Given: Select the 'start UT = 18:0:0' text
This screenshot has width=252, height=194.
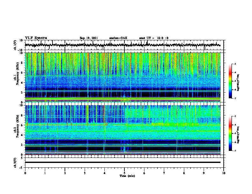Looking at the screenshot, I should point(154,38).
